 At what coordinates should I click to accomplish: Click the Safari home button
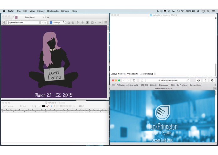(x=142, y=80)
